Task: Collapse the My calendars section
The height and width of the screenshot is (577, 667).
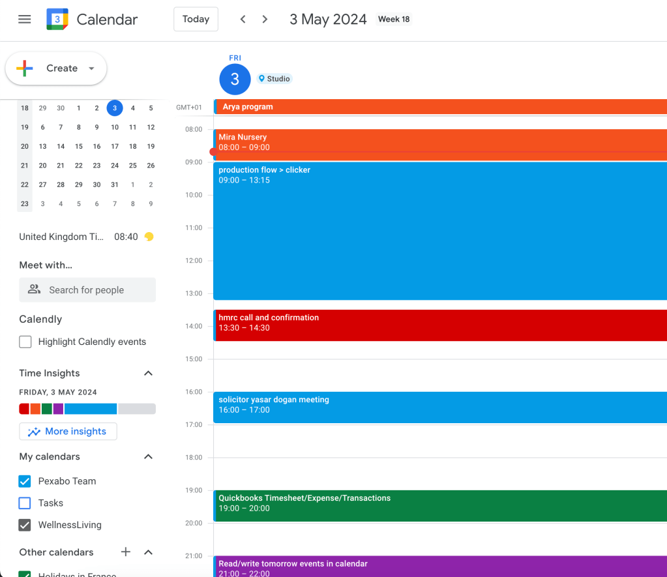Action: [148, 456]
